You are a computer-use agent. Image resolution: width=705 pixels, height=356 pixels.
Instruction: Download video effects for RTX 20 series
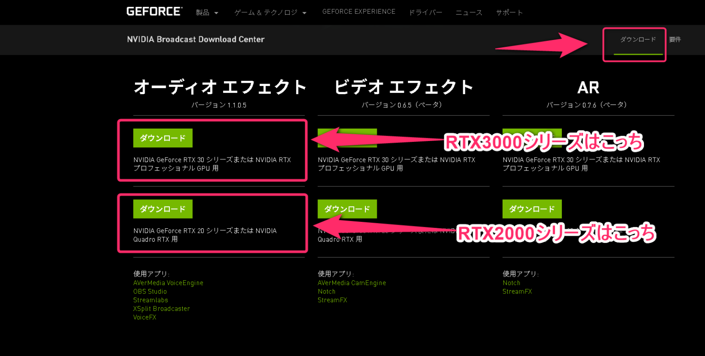click(347, 209)
